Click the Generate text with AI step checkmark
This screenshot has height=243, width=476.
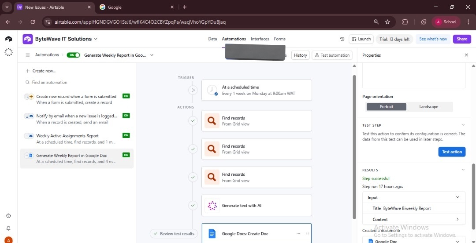(x=193, y=206)
